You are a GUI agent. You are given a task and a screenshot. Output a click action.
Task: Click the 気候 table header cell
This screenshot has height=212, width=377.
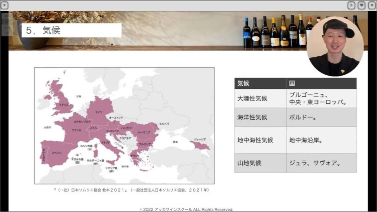coord(260,83)
